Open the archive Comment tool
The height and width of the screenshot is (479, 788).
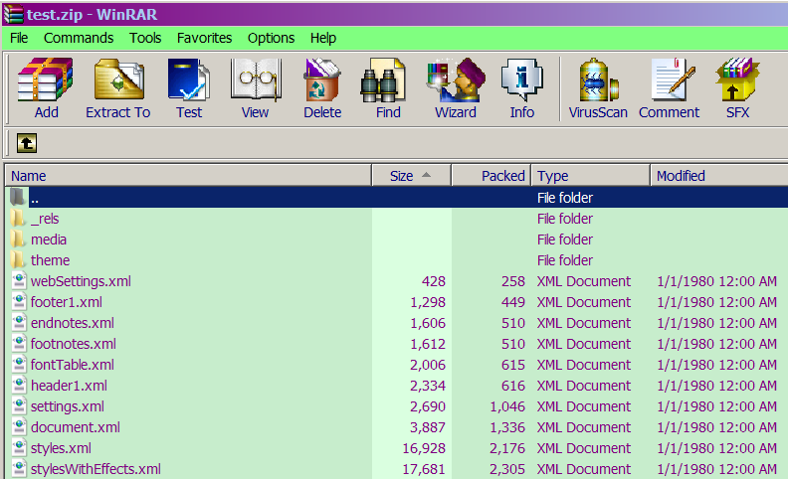coord(673,80)
